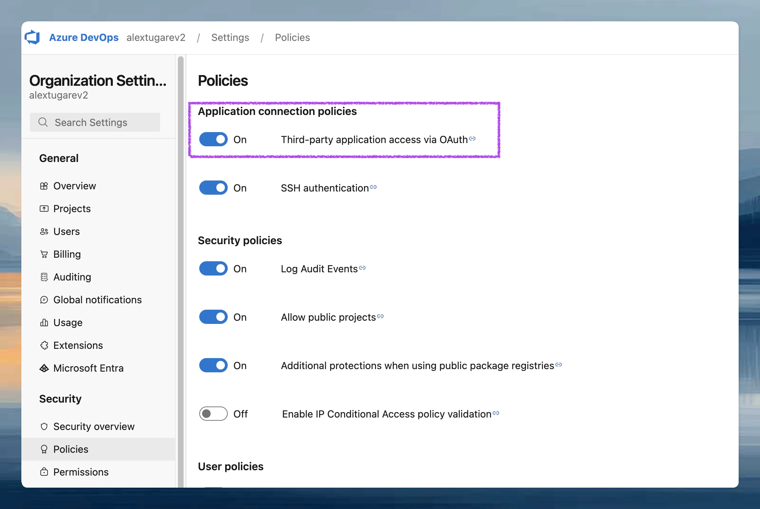The image size is (760, 509).
Task: Copy the Log Audit Events anchor link
Action: pos(362,268)
